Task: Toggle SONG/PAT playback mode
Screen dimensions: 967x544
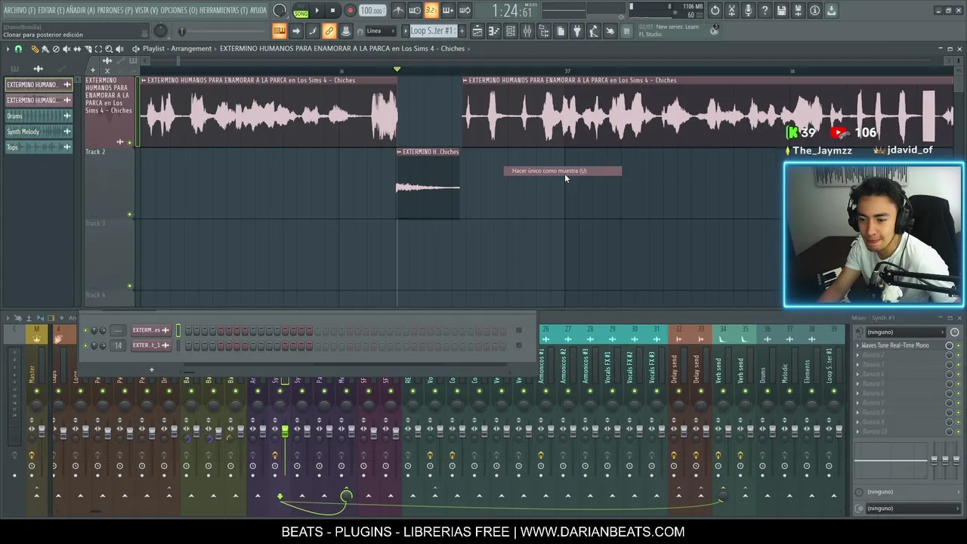Action: 301,11
